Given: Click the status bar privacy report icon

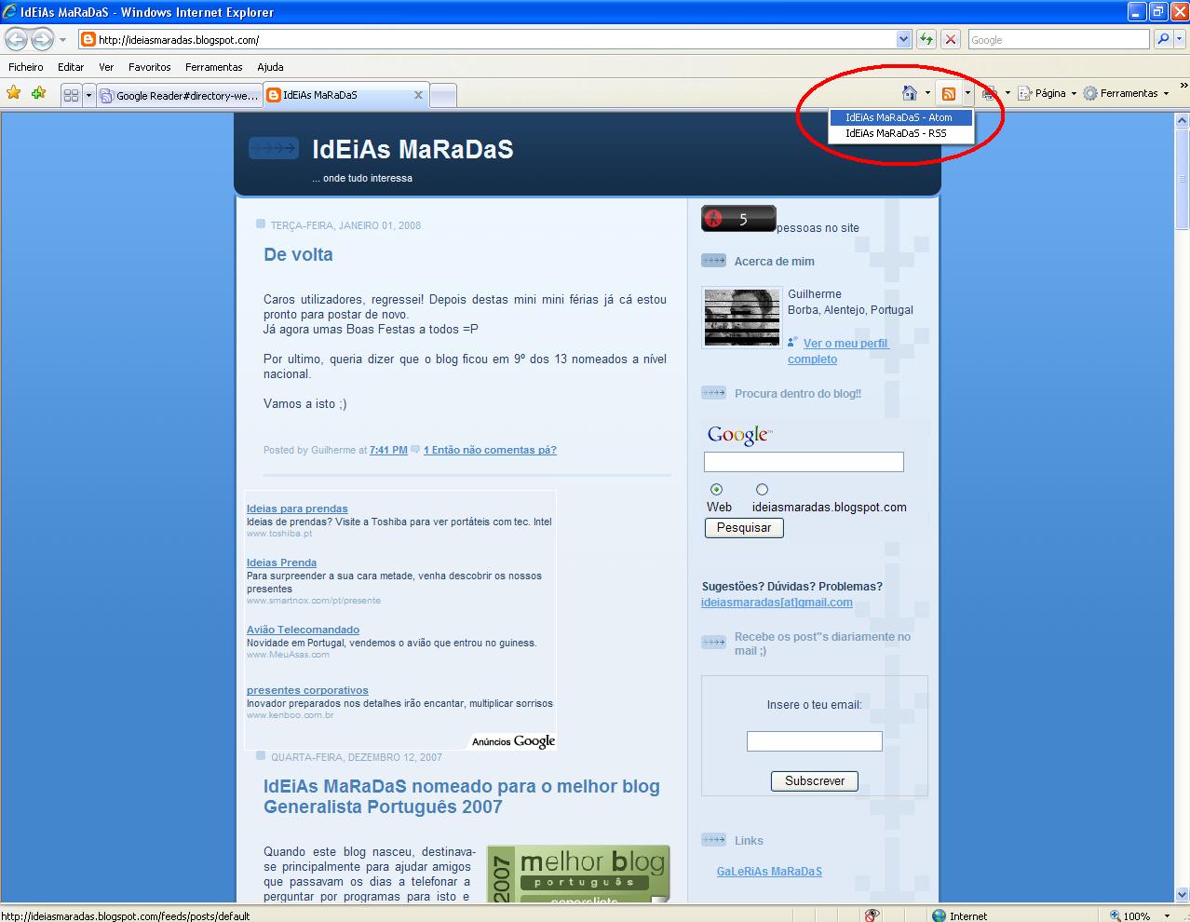Looking at the screenshot, I should pos(872,915).
